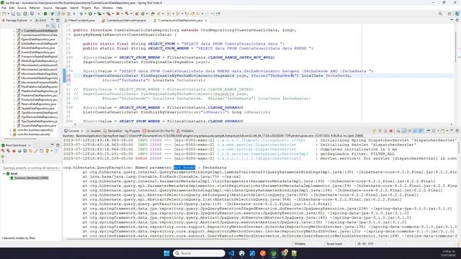Open the Problems tab
Viewport: 461px width, 259px height.
click(185, 131)
